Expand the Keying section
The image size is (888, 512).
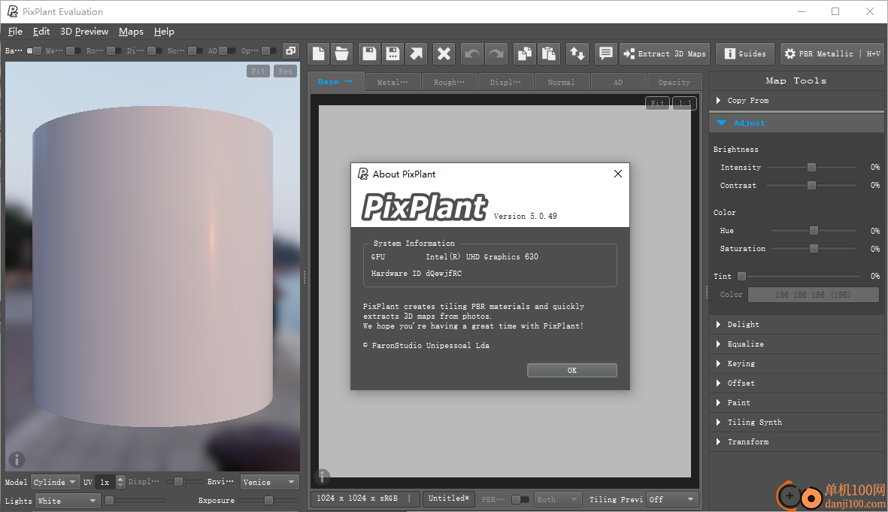796,364
